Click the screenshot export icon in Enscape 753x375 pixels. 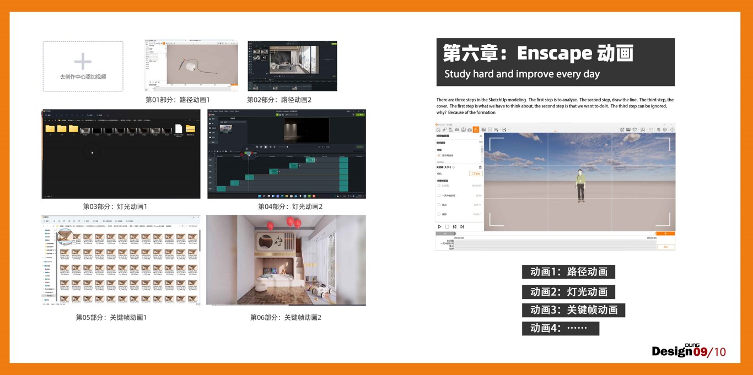[x=483, y=130]
